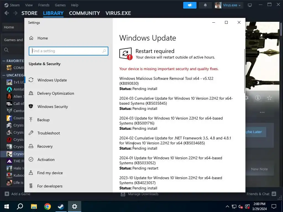Switch to the COMMUNITY tab
The width and height of the screenshot is (283, 212).
(85, 13)
